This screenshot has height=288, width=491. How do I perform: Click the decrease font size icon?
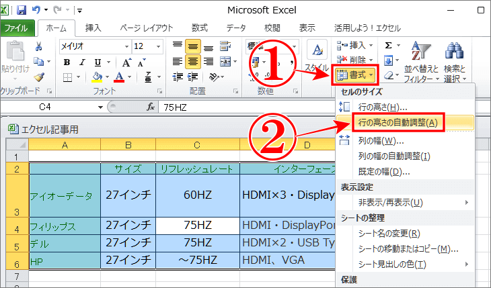click(x=142, y=62)
